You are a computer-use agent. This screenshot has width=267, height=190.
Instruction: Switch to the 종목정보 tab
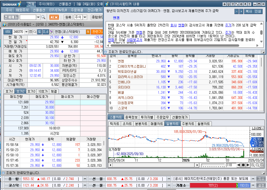131,117
